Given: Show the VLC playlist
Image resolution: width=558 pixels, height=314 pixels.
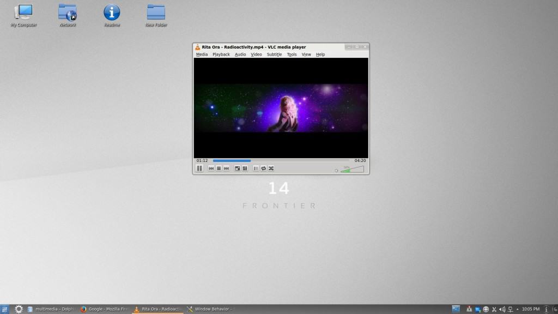Looking at the screenshot, I should click(x=256, y=168).
